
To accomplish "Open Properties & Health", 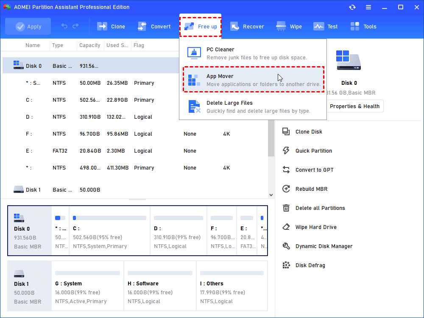I will pos(354,106).
